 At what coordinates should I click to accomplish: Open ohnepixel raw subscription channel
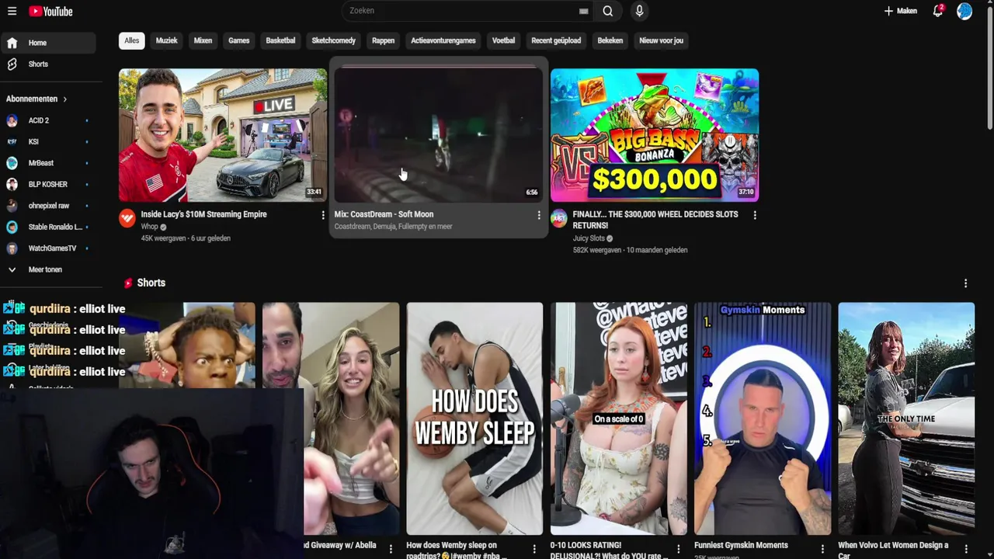48,206
